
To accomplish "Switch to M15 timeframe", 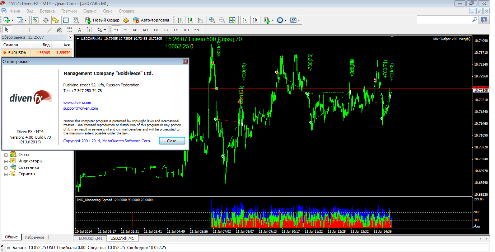I will (136, 30).
